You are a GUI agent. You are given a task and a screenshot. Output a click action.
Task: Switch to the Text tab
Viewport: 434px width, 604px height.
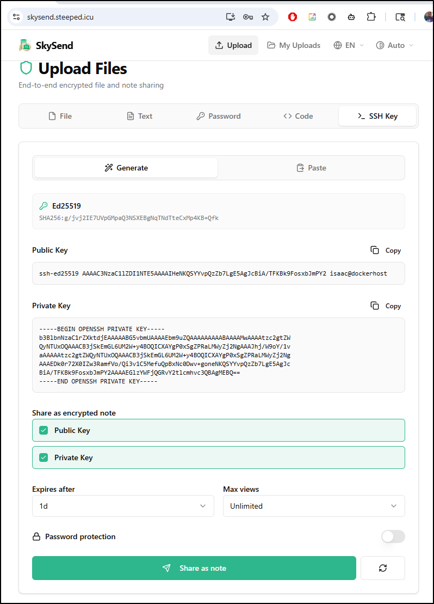140,116
